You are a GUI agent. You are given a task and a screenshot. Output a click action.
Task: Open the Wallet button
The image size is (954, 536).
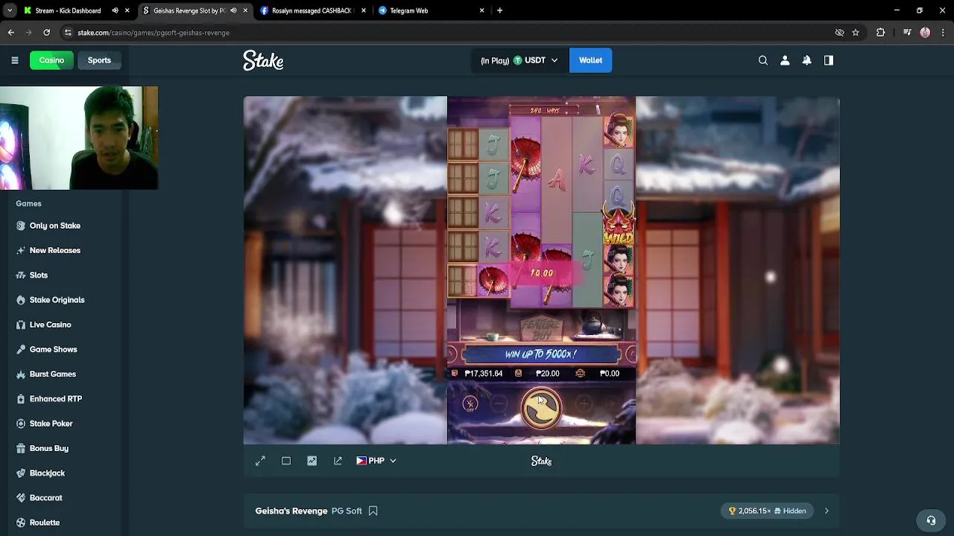click(590, 60)
